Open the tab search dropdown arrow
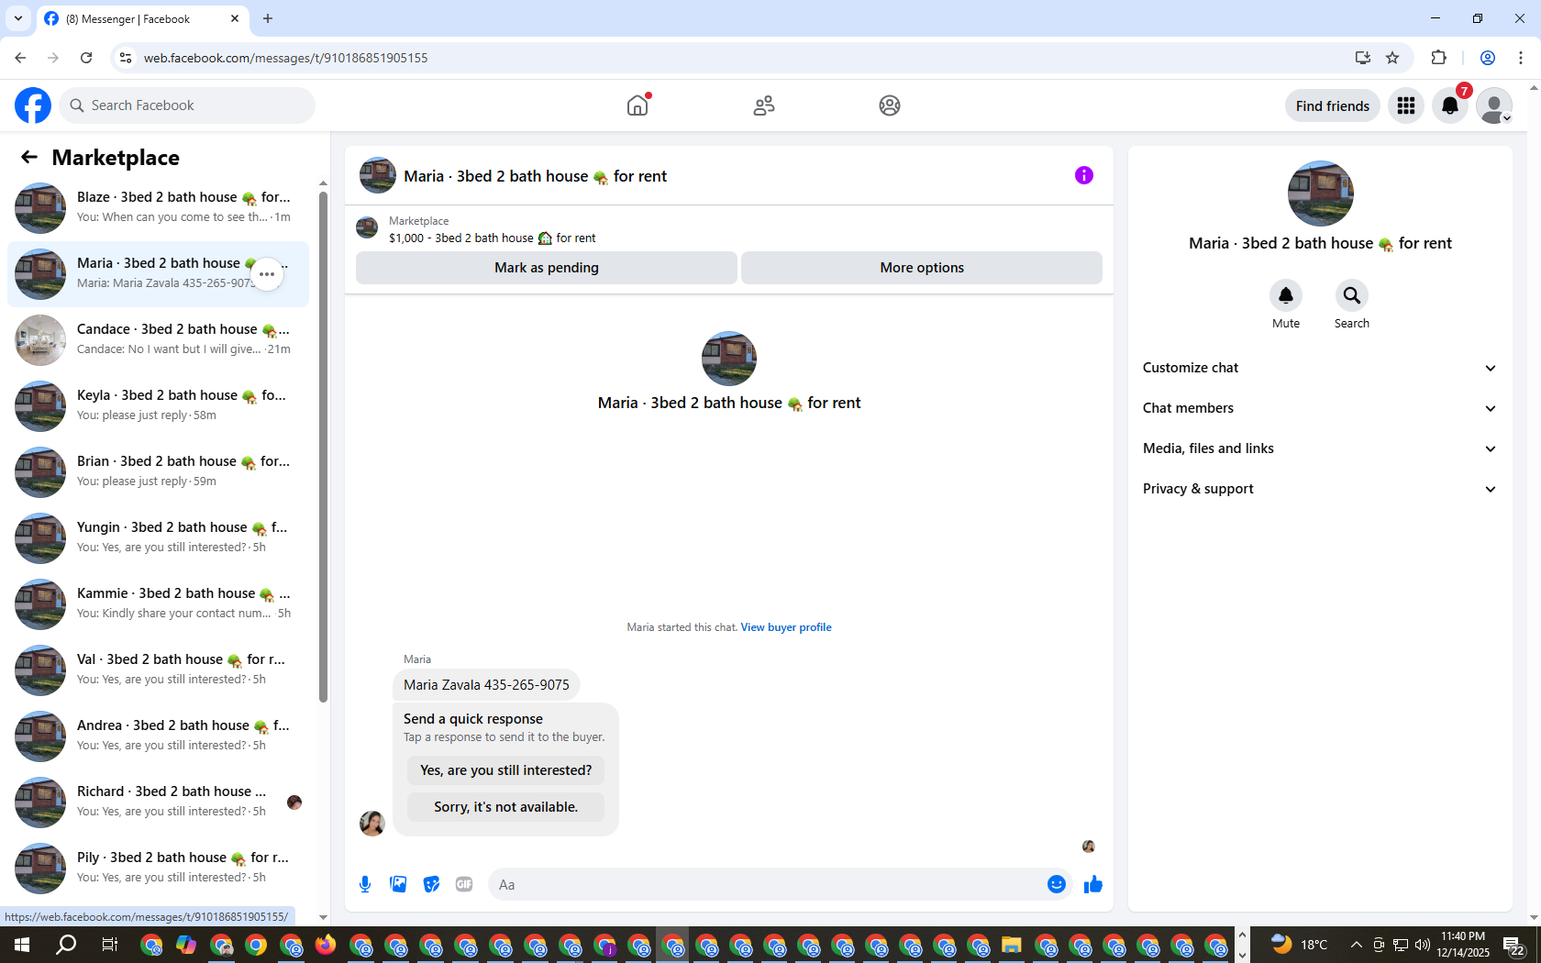Screen dimensions: 1541x963 tap(17, 18)
